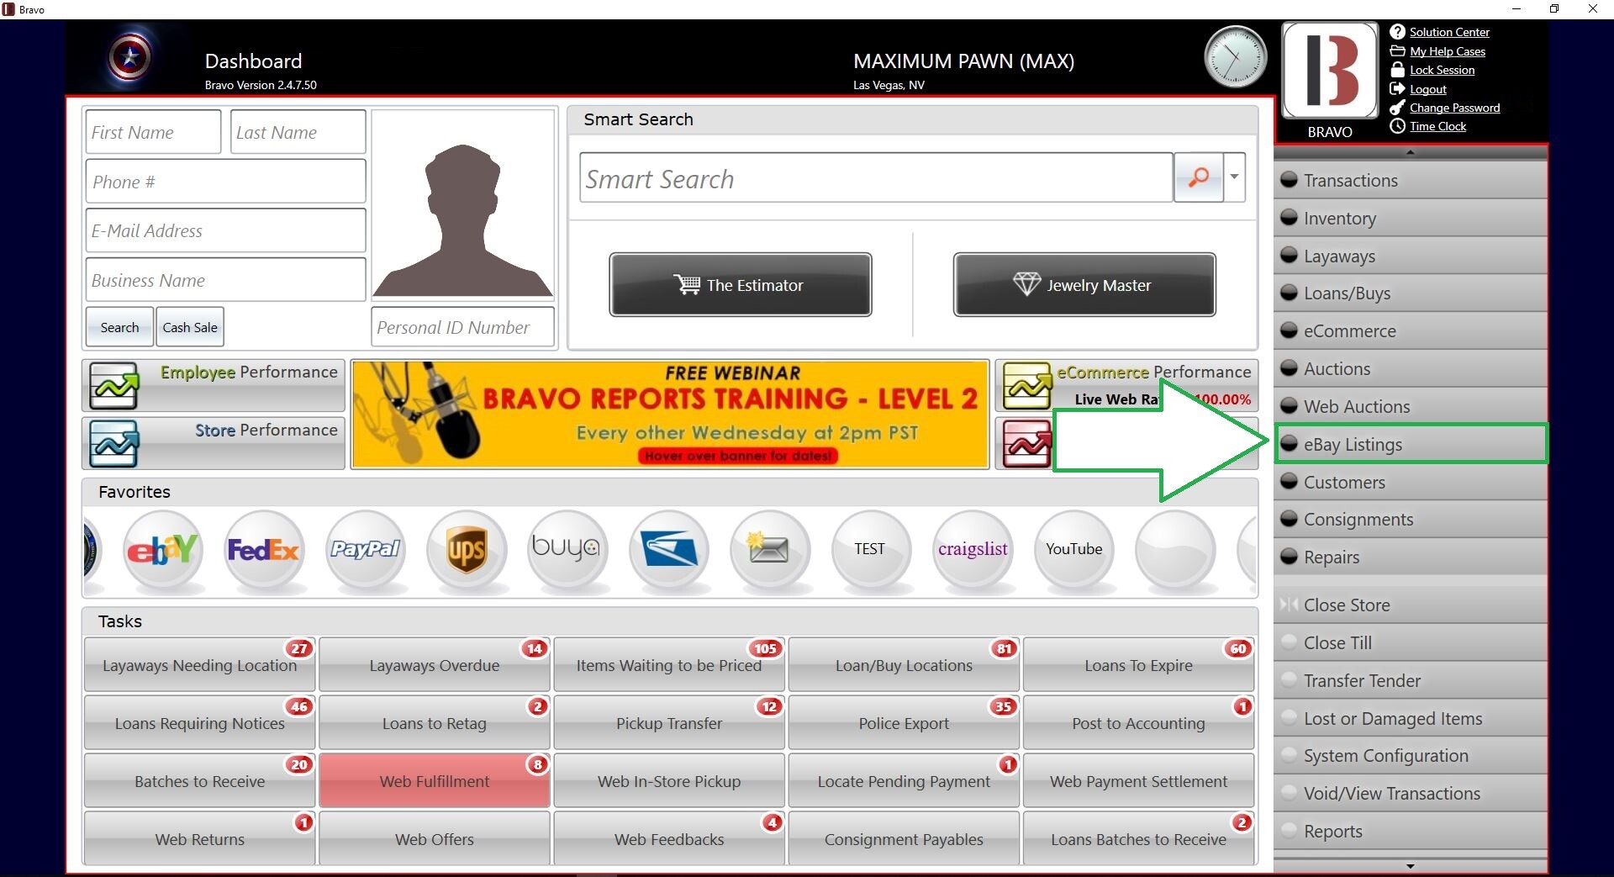Select Close Store option
The image size is (1614, 877).
[x=1411, y=605]
